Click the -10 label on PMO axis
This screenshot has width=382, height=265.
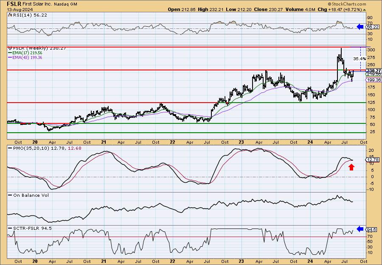(371, 190)
